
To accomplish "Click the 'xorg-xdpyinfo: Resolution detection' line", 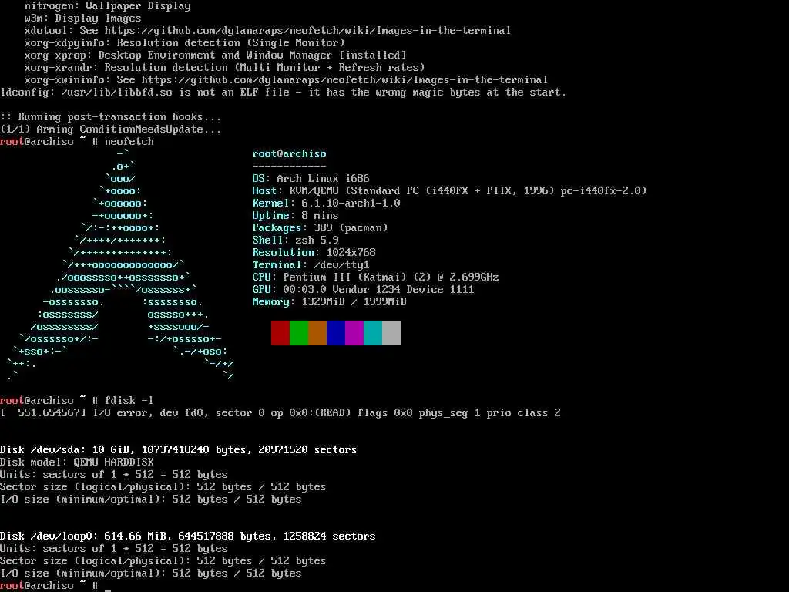I will coord(185,43).
